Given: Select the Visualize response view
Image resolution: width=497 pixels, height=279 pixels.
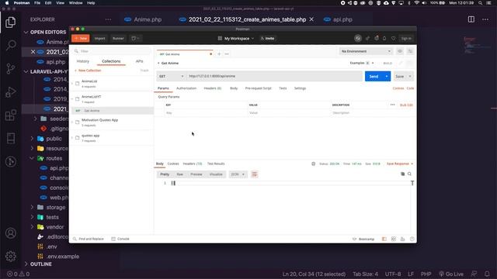Looking at the screenshot, I should (x=216, y=174).
